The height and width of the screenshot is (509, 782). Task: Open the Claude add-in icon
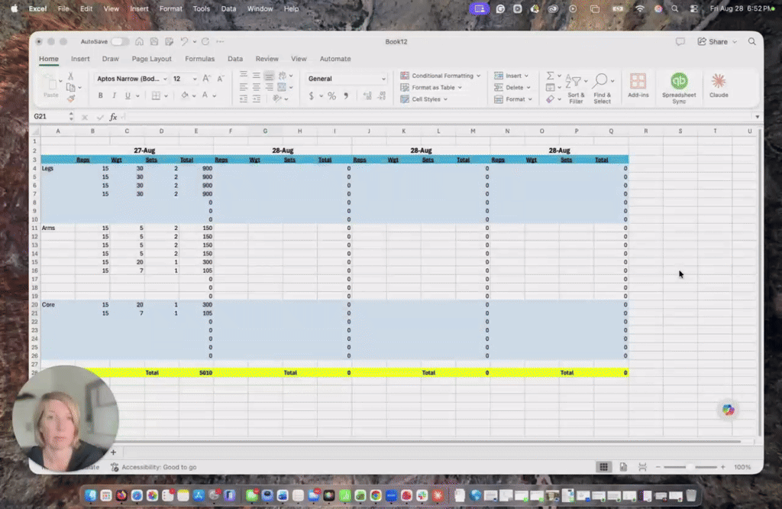point(719,86)
